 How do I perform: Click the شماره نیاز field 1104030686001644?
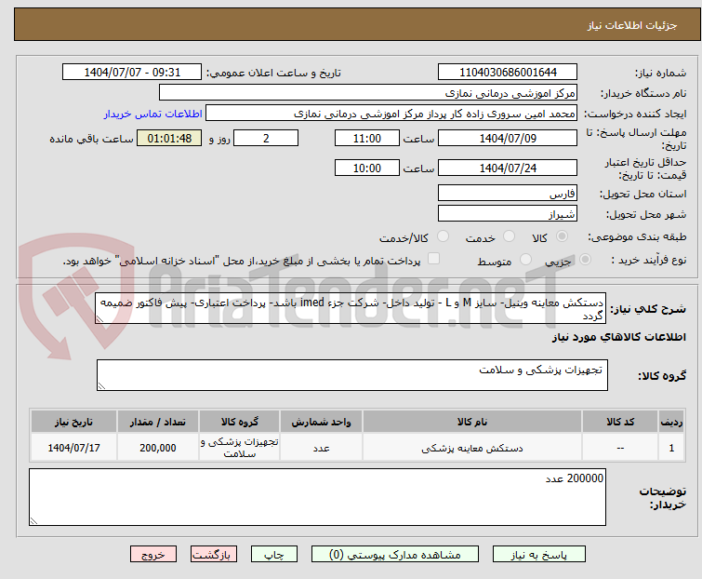click(x=508, y=73)
